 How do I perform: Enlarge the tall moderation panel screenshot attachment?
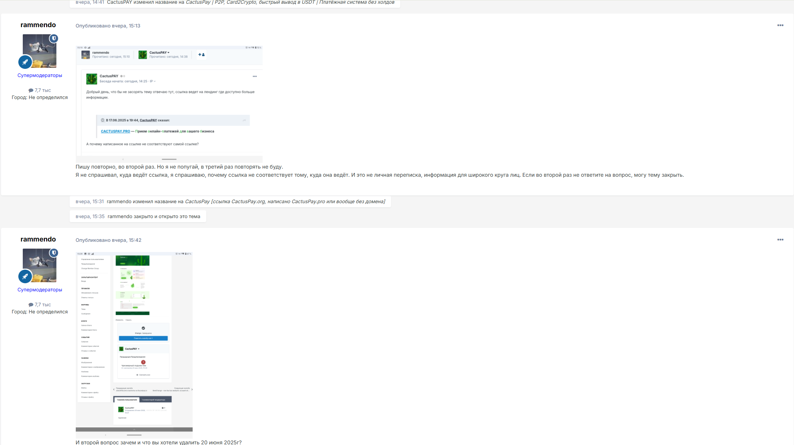click(134, 345)
